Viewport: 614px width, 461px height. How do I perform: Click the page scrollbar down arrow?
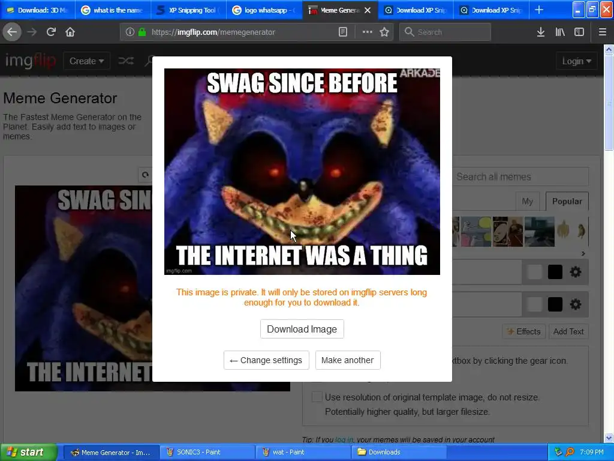pos(609,438)
